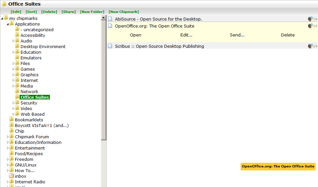
Task: Click the [Delete] toolbar link
Action: point(49,12)
